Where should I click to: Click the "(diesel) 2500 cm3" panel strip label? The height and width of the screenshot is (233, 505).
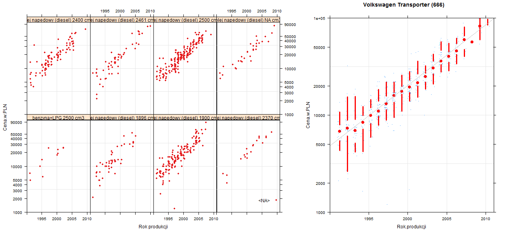coord(185,20)
